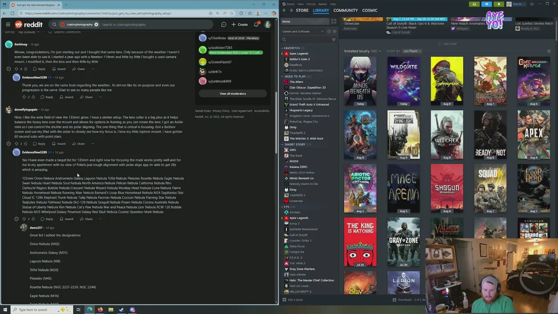
Task: Open Steam menu in Steam window
Action: (291, 4)
